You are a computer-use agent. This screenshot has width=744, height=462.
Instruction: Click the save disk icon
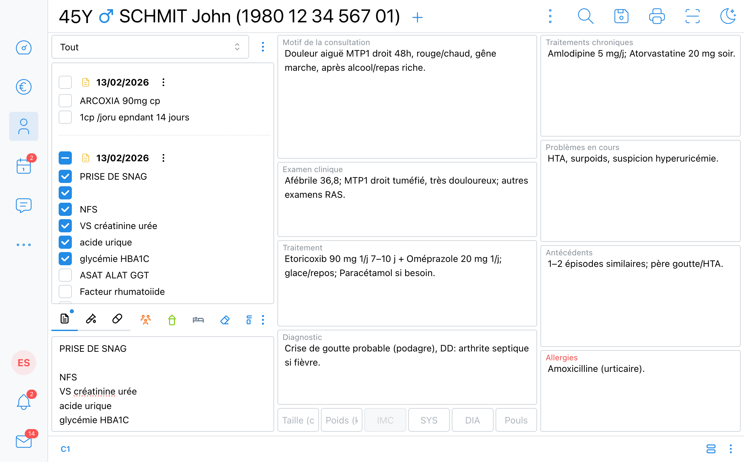pos(621,16)
